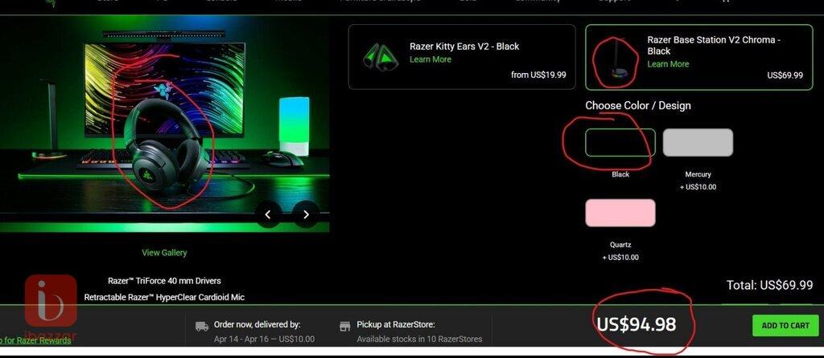Add the item with Add to Cart
This screenshot has width=824, height=358.
[785, 326]
